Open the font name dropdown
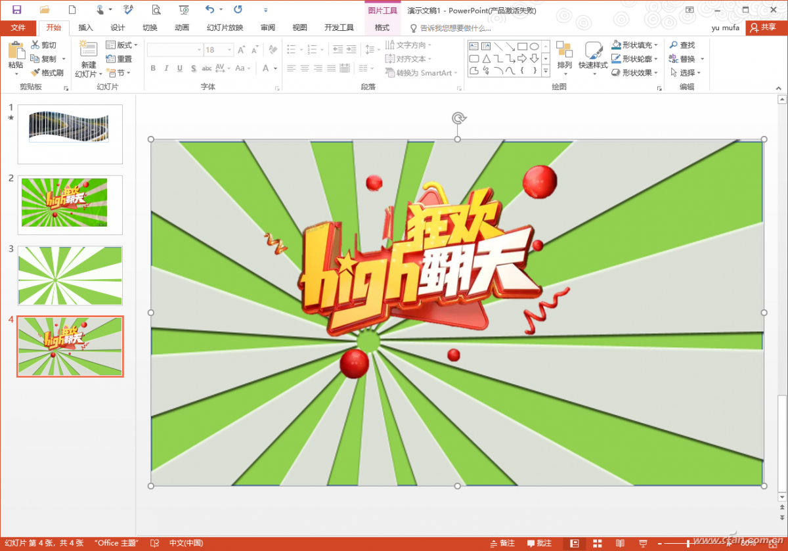This screenshot has height=551, width=788. pos(199,50)
